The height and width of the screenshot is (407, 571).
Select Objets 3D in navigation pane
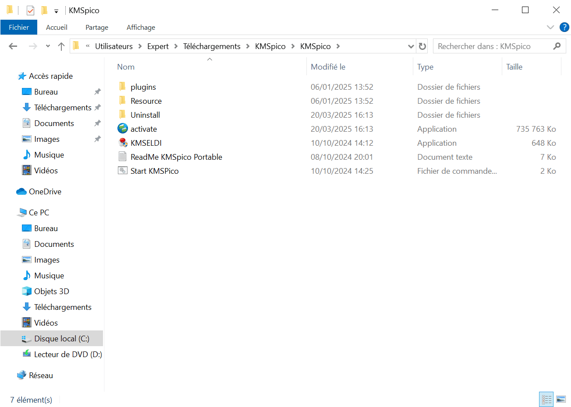click(46, 291)
